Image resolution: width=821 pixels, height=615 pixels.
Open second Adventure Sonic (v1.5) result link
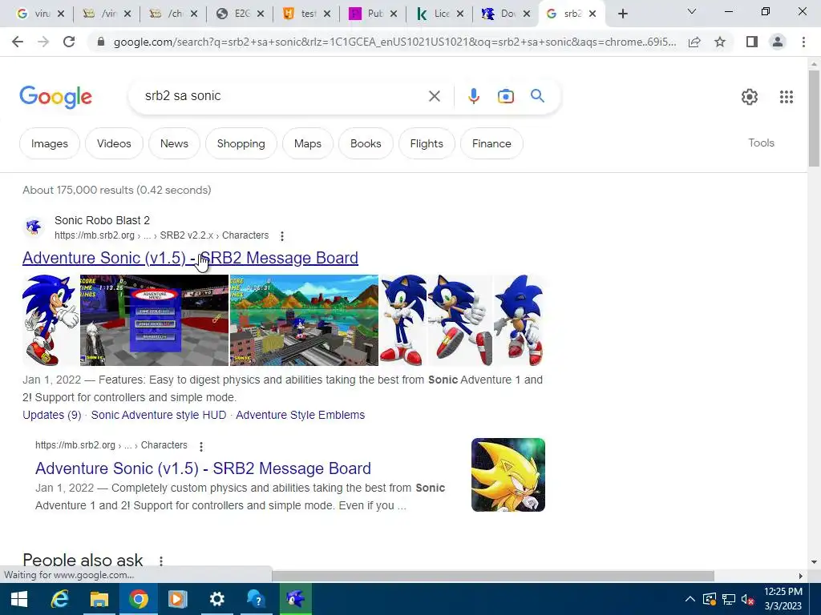tap(203, 468)
